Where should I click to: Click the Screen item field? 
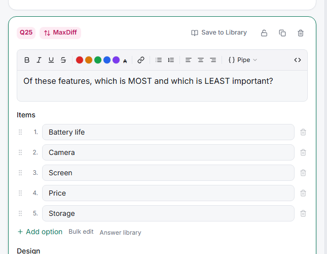[168, 173]
